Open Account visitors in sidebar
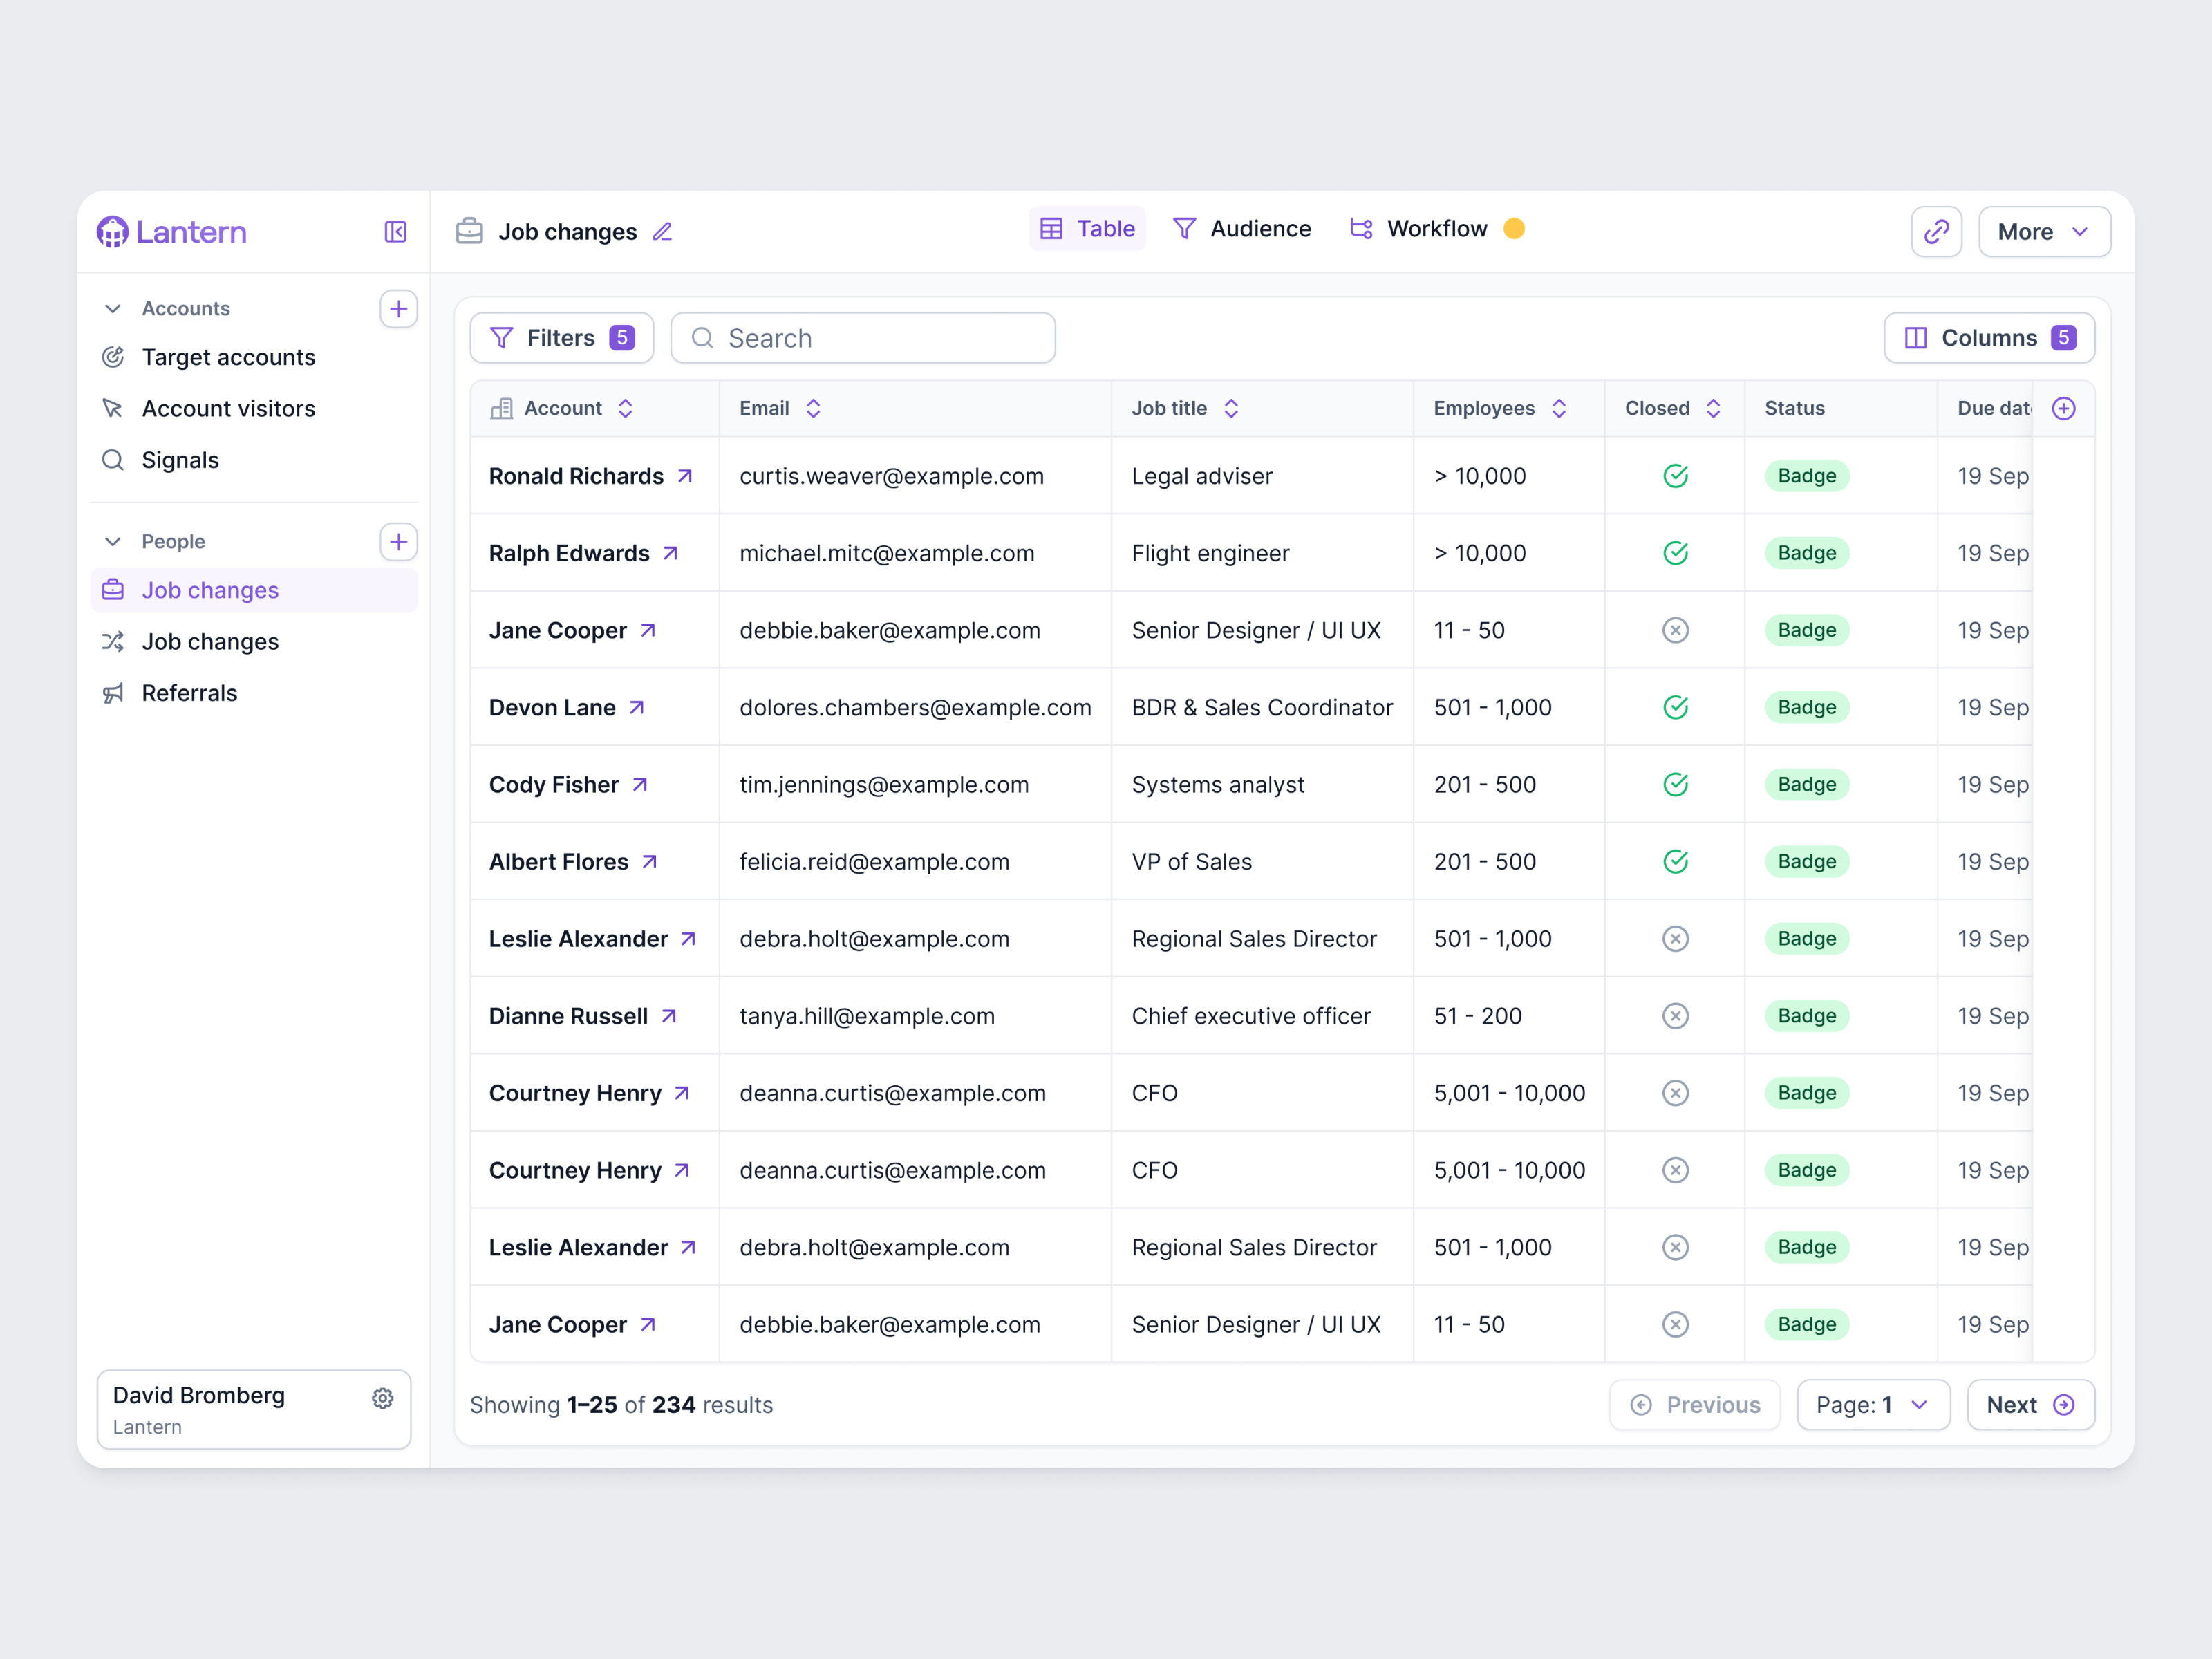The width and height of the screenshot is (2212, 1659). point(254,409)
